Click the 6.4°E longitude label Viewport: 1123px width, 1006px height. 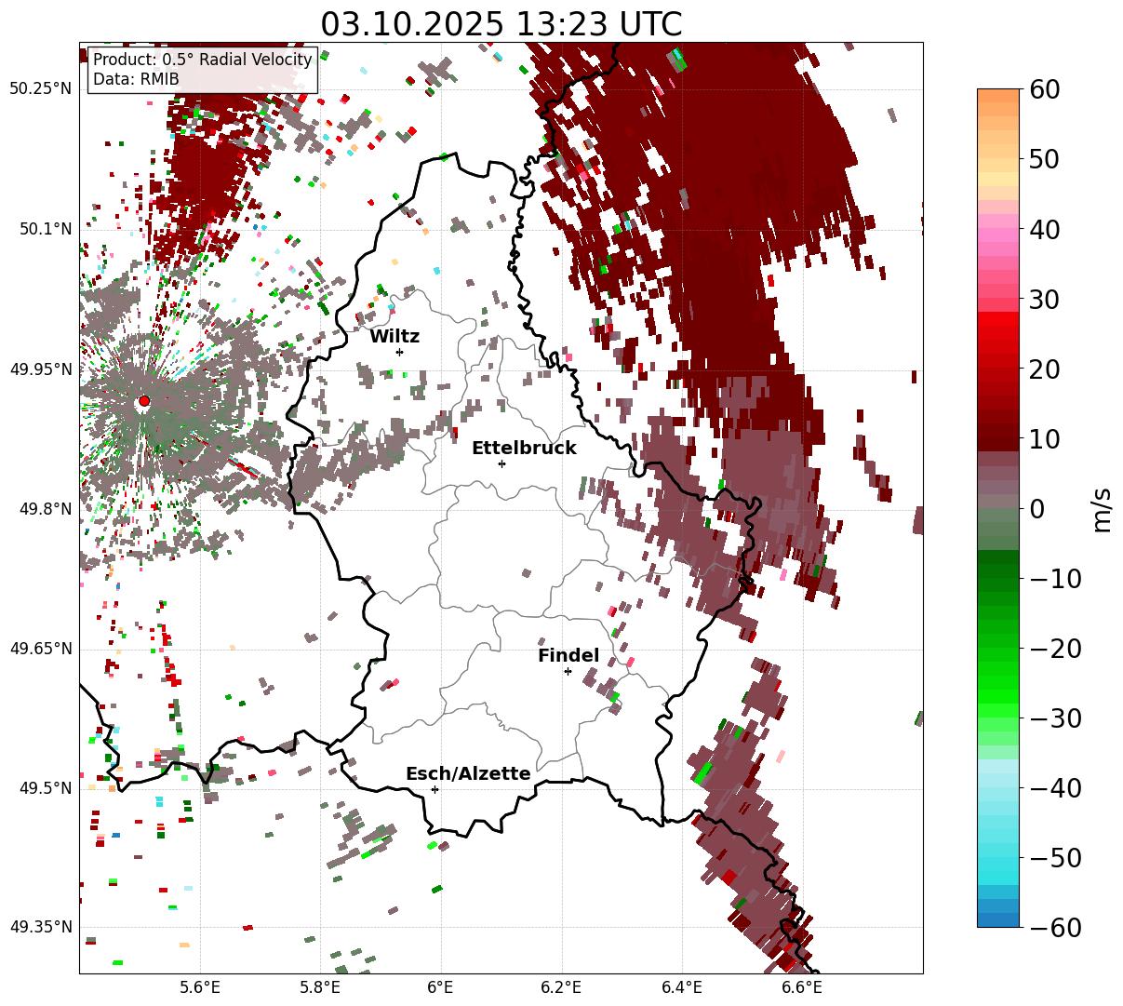681,987
